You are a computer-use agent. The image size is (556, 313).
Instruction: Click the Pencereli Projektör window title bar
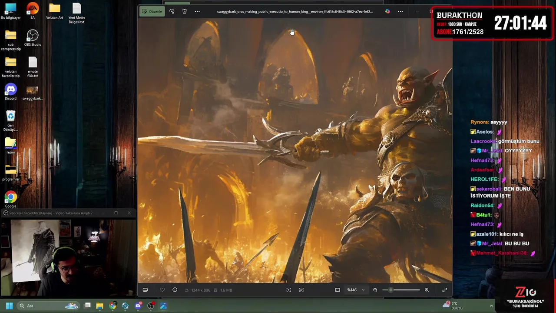[69, 213]
